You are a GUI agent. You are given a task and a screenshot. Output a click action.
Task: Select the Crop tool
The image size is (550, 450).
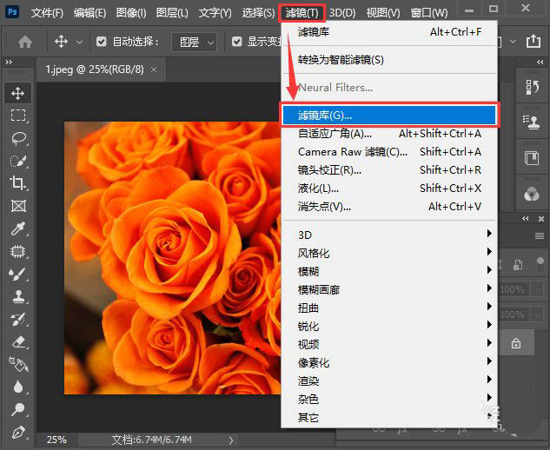[18, 183]
